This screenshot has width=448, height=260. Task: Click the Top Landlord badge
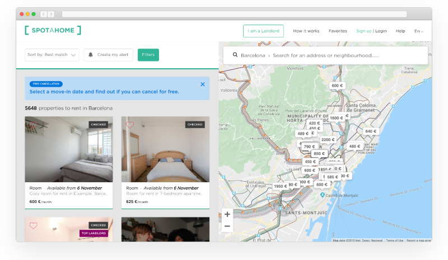click(x=94, y=233)
